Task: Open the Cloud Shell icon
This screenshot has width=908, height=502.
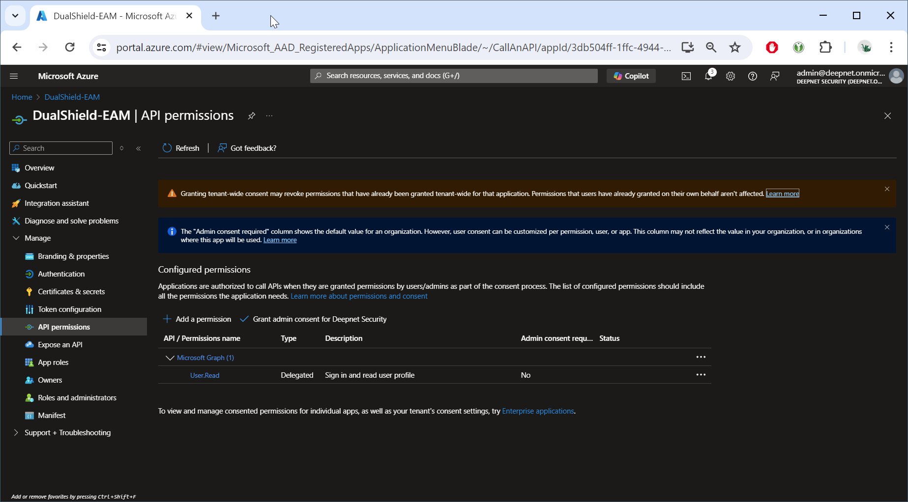Action: click(686, 76)
